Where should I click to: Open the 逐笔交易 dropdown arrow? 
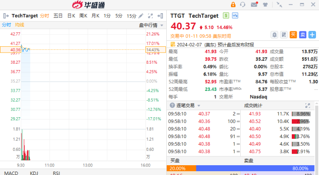(199, 105)
